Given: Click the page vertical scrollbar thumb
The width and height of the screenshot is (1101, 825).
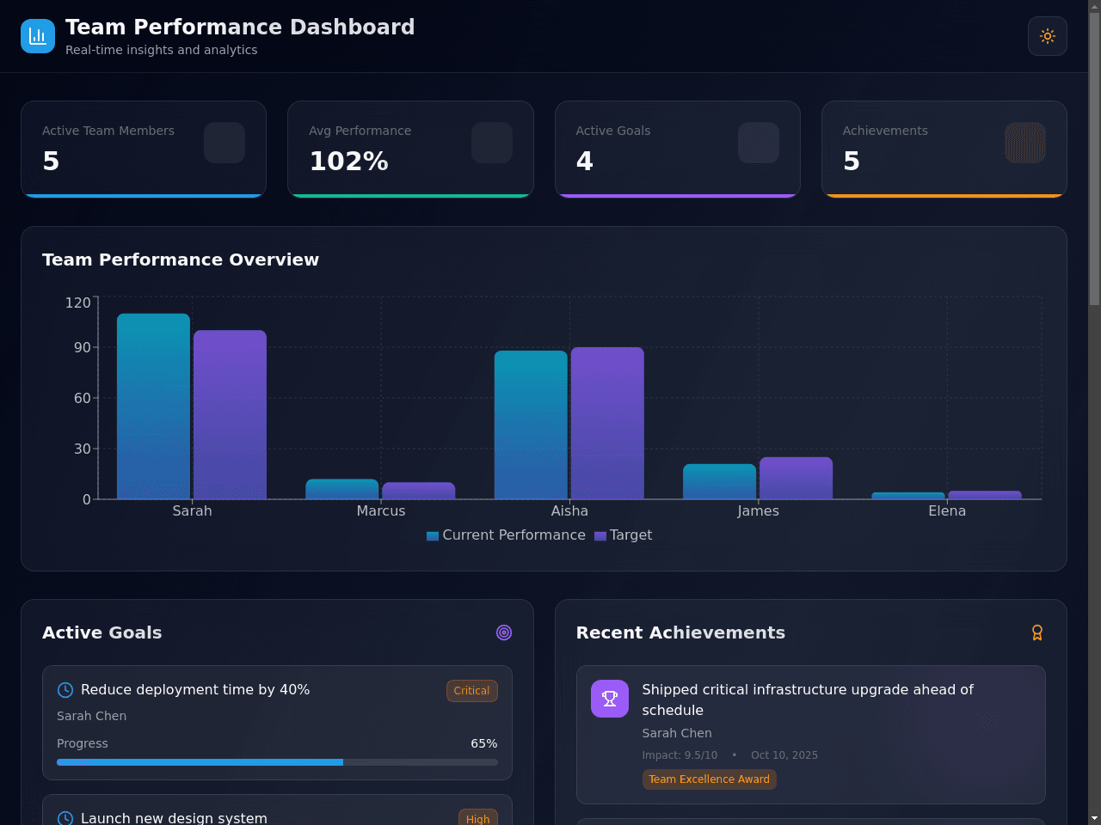Looking at the screenshot, I should point(1094,159).
